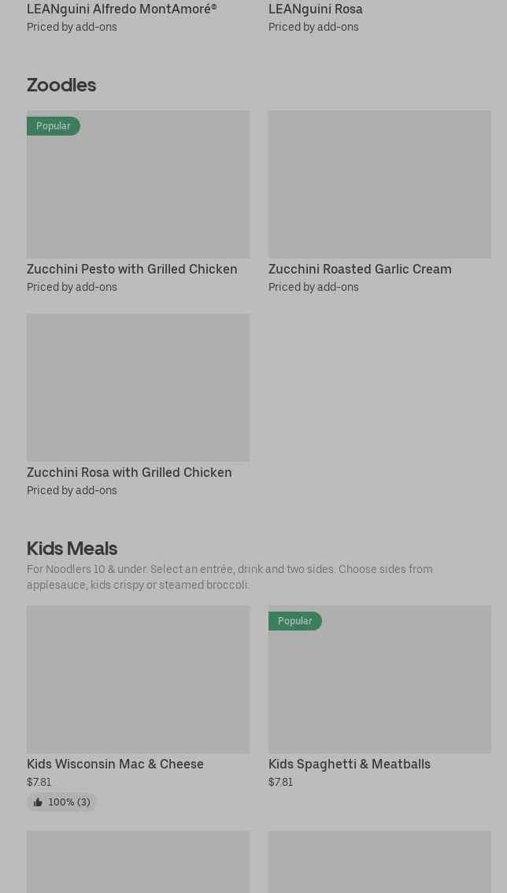The image size is (507, 893).
Task: Open Zucchini Pesto with Grilled Chicken image
Action: point(138,184)
